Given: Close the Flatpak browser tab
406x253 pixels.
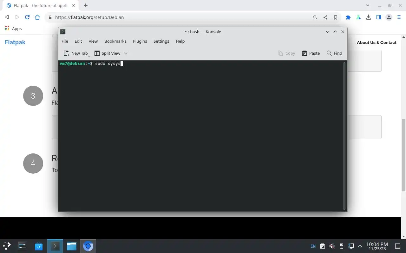Looking at the screenshot, I should 74,5.
